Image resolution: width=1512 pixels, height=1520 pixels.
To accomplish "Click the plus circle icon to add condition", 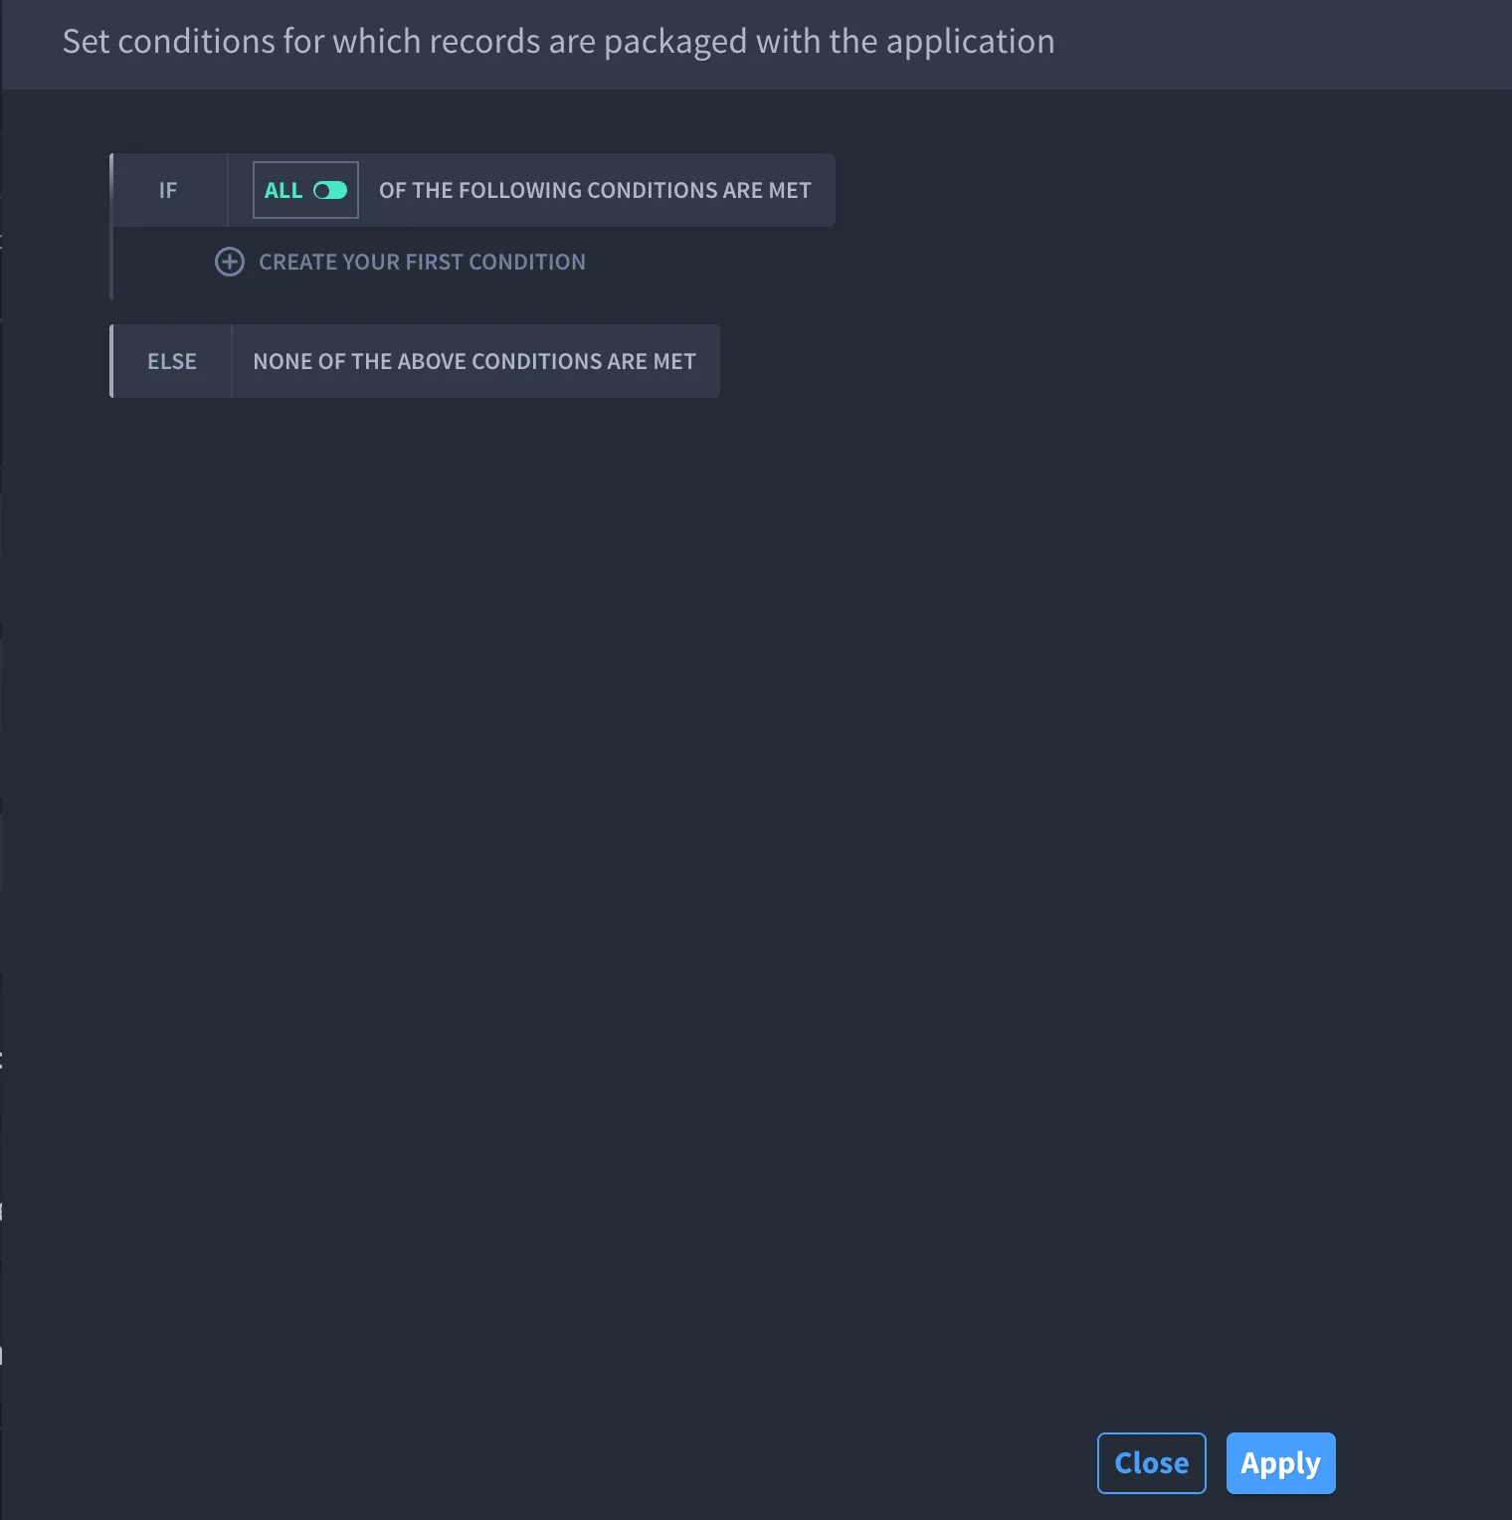I will pos(230,262).
